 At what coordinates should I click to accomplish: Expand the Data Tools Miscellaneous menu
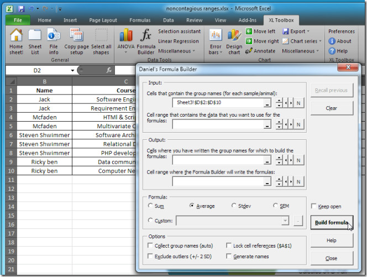(x=176, y=51)
